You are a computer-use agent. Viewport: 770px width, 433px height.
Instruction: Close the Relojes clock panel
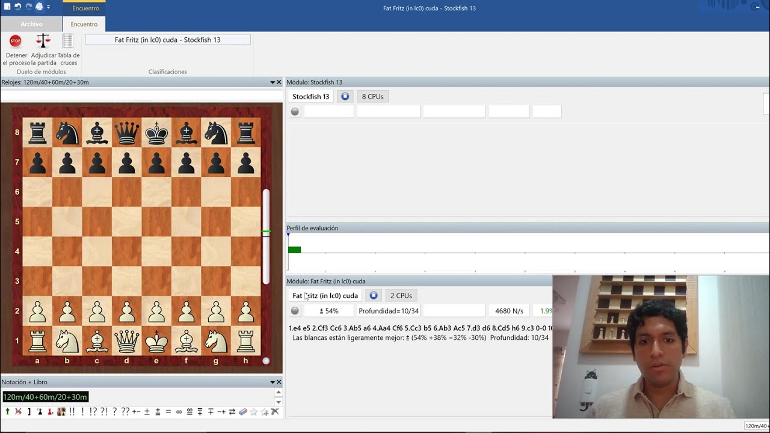click(279, 82)
